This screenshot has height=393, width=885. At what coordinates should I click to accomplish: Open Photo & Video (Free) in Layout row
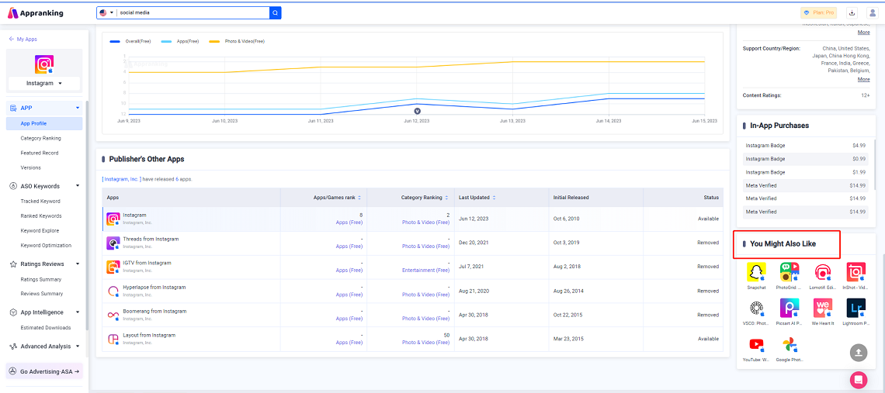[425, 343]
